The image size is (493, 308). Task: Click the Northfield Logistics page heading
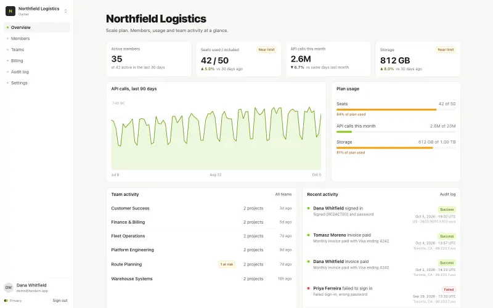(x=156, y=19)
